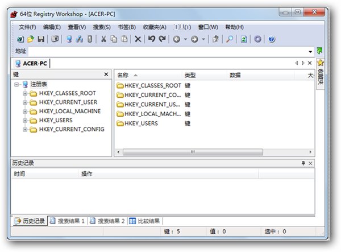The width and height of the screenshot is (341, 252).
Task: Click the horizontal scrollbar in list pane
Action: pyautogui.click(x=192, y=152)
